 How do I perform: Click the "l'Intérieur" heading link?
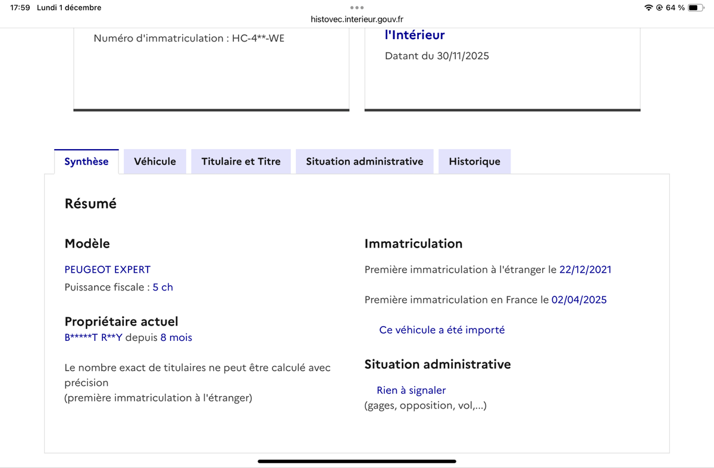(x=415, y=36)
